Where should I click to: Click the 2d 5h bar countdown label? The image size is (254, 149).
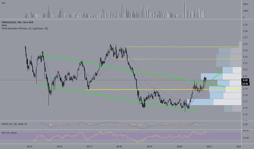coord(245,84)
